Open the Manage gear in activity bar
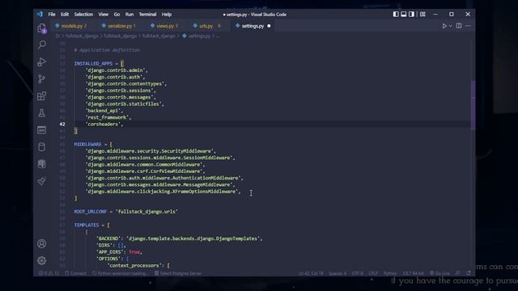 41,260
